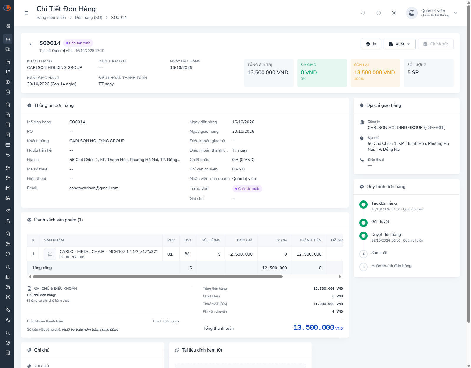Toggle the hamburger sidebar menu

pos(26,13)
